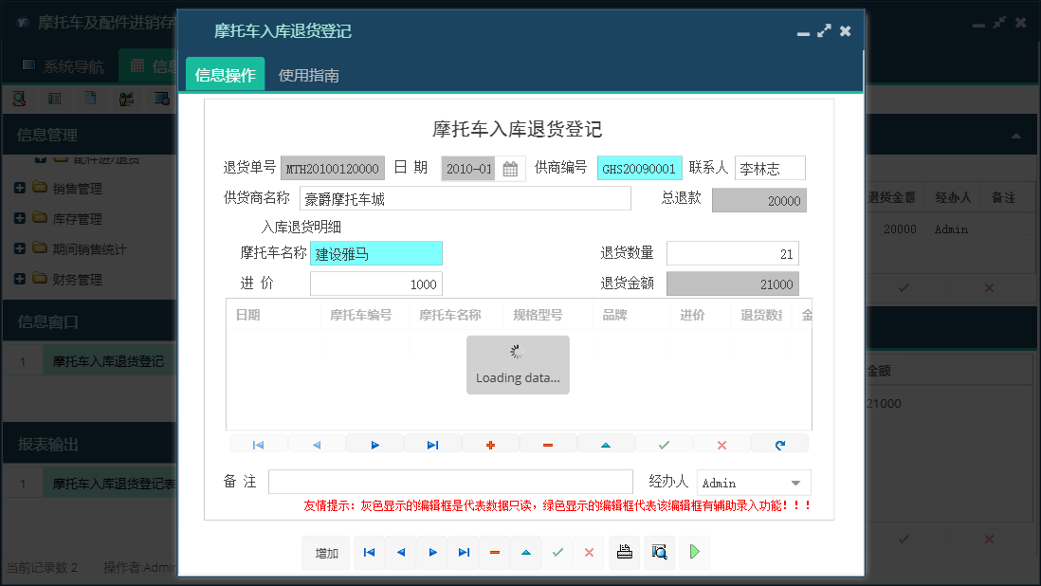The height and width of the screenshot is (586, 1041).
Task: Refresh the detail grid with the refresh icon
Action: click(779, 443)
